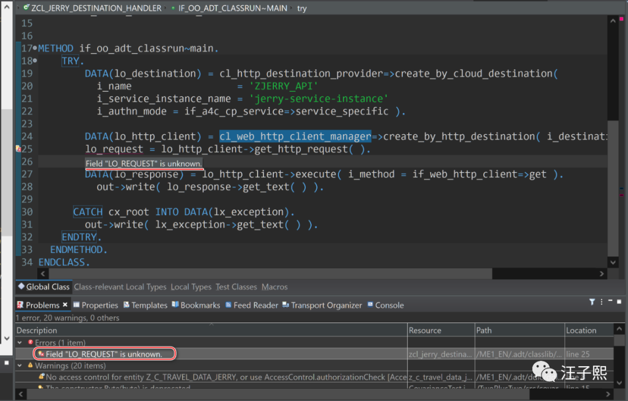628x401 pixels.
Task: Collapse the METHOD block at line 17
Action: pyautogui.click(x=35, y=48)
